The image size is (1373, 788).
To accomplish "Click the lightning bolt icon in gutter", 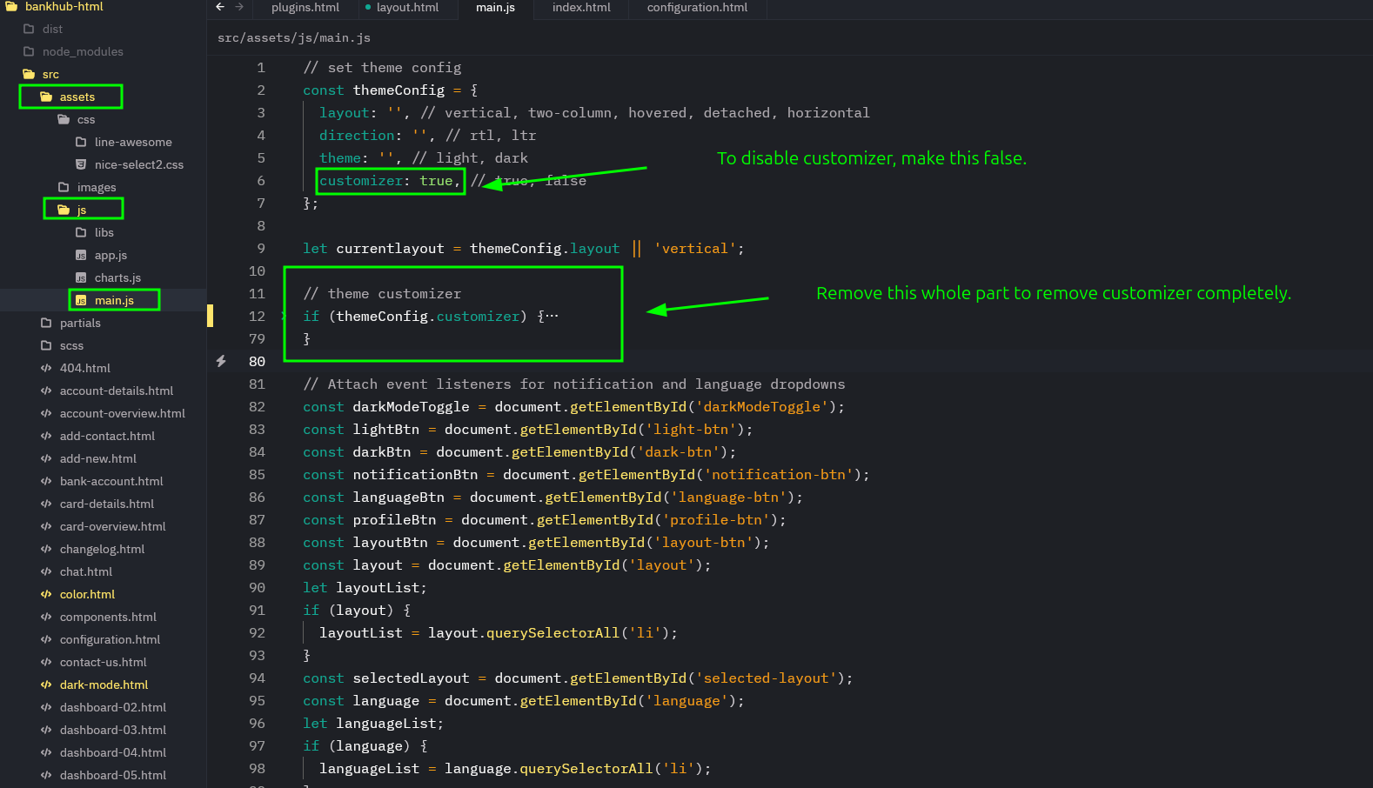I will tap(221, 361).
